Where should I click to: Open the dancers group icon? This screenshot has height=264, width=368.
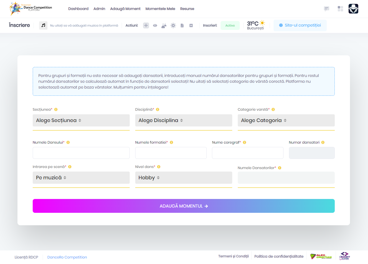tap(164, 25)
